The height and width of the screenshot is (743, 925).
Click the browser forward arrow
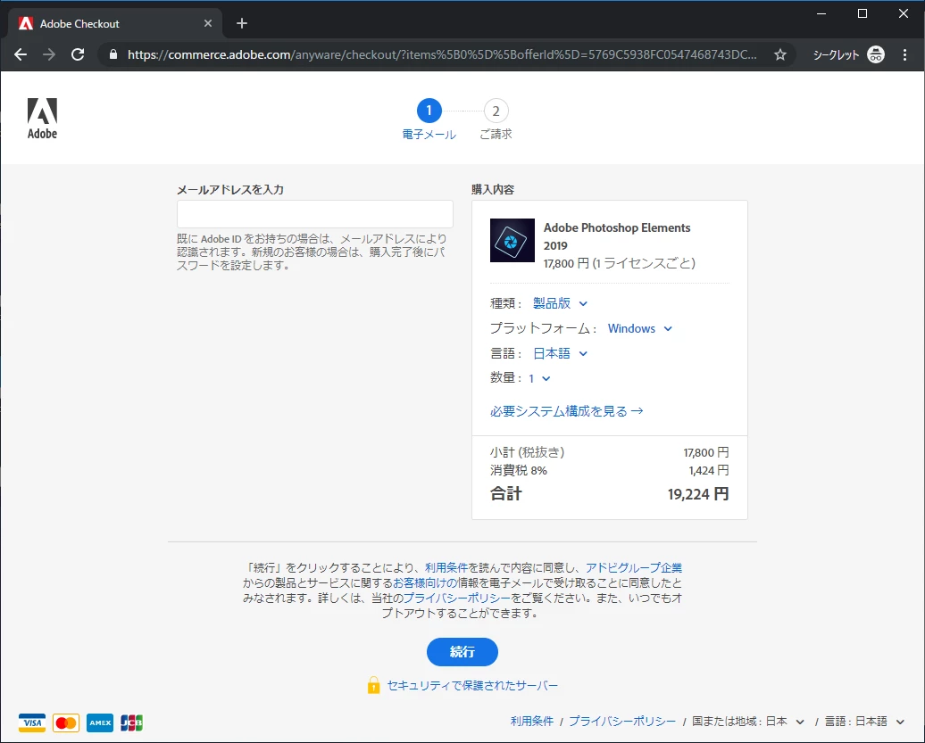[x=49, y=54]
